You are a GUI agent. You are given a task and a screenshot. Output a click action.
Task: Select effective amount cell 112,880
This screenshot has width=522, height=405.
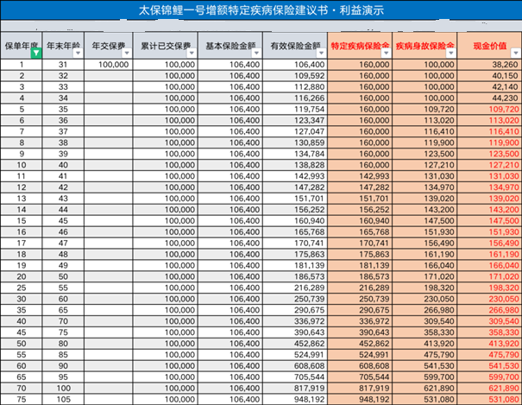(x=295, y=87)
